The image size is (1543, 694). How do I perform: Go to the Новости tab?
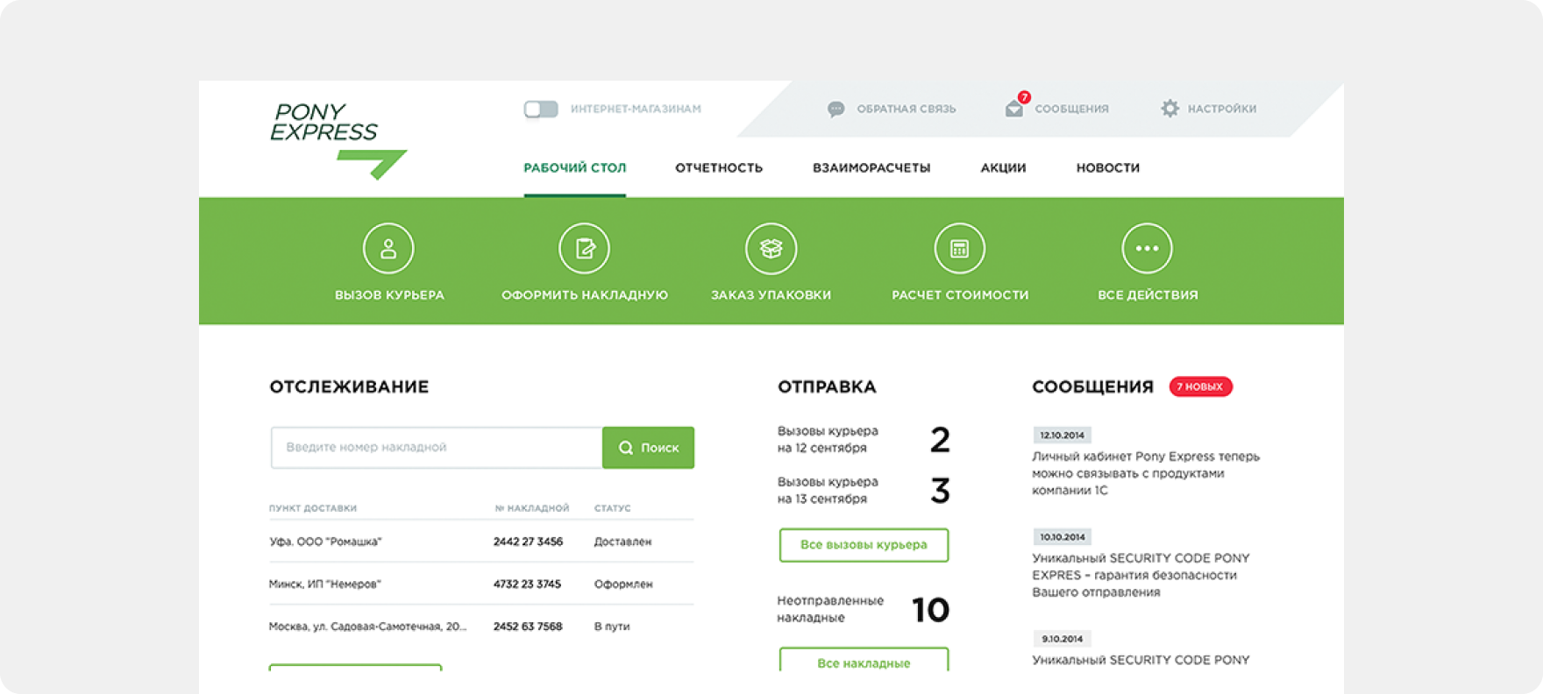coord(1108,168)
